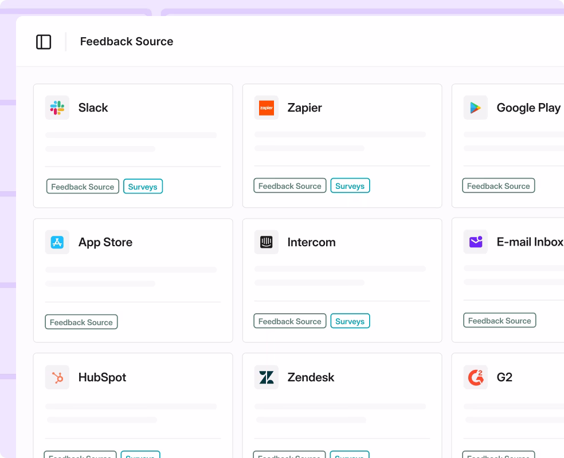
Task: Open the Google Play integration title
Action: pos(528,108)
